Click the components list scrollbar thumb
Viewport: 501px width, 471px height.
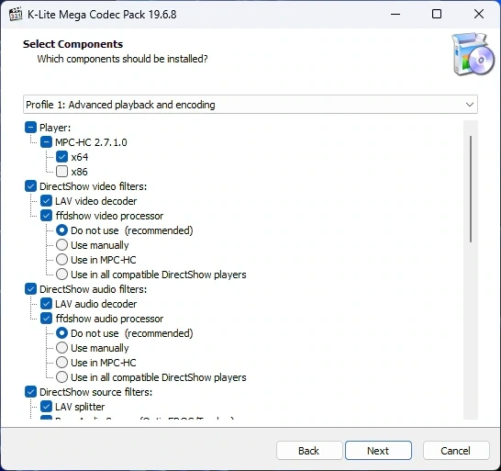point(471,189)
